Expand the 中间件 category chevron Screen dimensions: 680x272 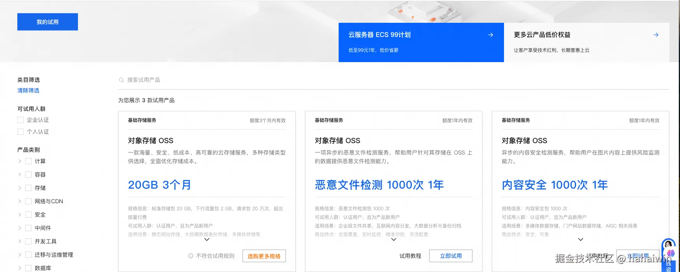pyautogui.click(x=20, y=228)
